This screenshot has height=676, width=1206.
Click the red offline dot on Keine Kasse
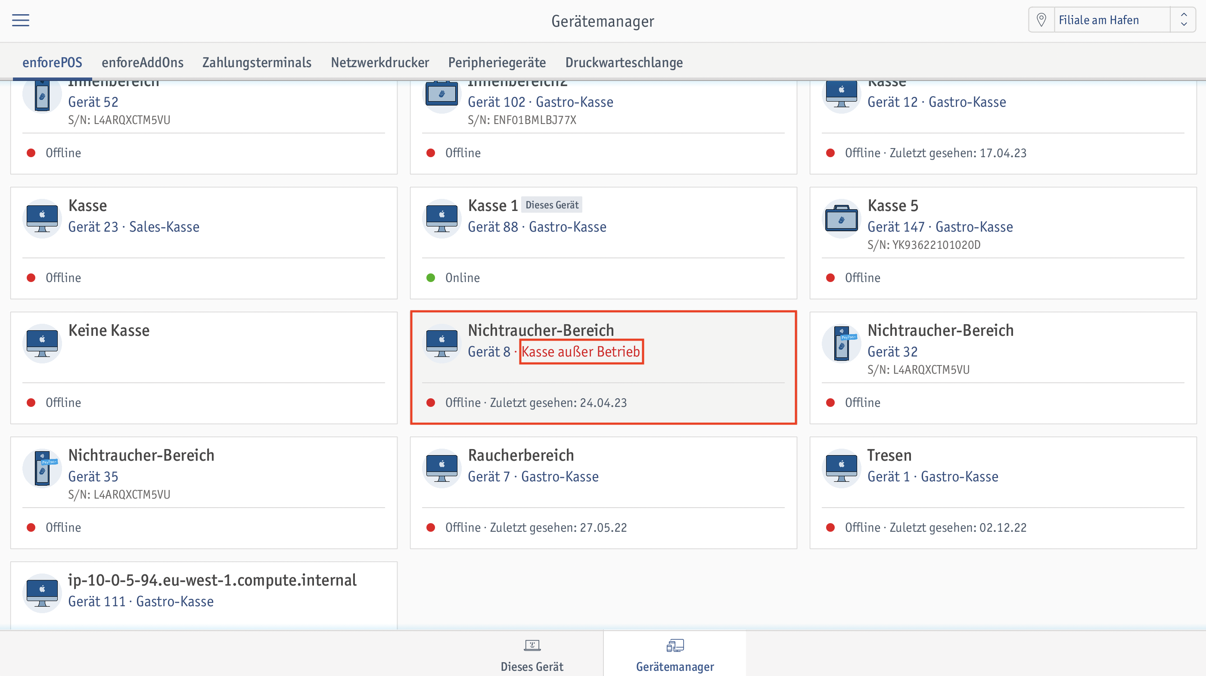31,403
